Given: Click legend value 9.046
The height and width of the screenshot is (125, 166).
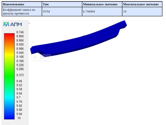Looking at the screenshot, I should 20,53.
